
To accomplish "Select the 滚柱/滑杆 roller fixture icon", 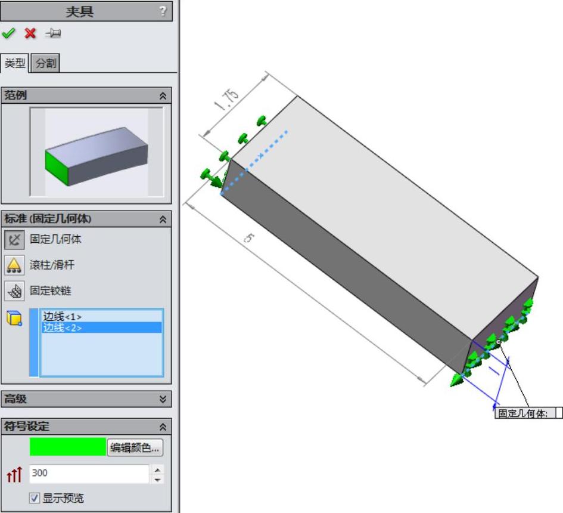I will coord(14,265).
